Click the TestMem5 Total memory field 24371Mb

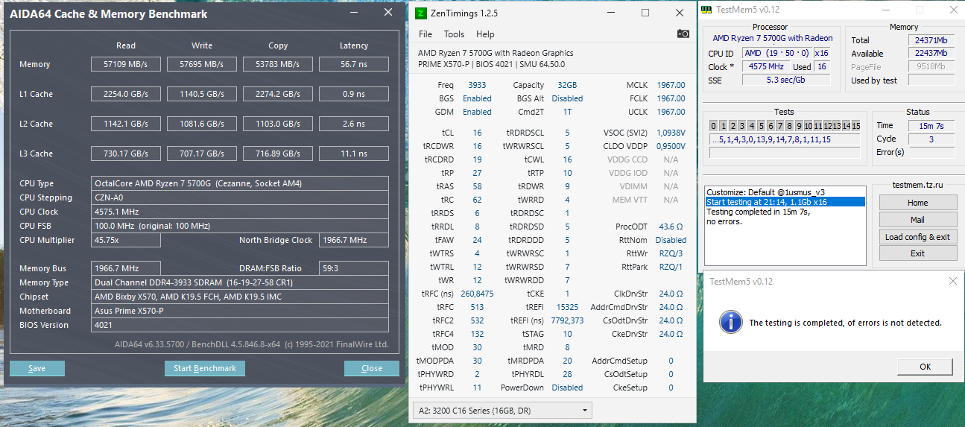[x=931, y=40]
